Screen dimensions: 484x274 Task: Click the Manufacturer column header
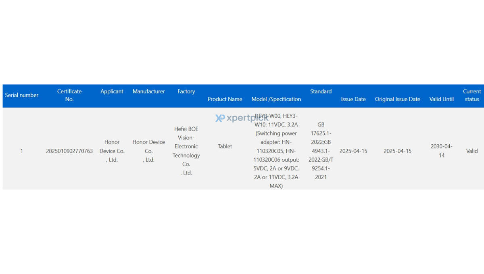[x=149, y=91]
